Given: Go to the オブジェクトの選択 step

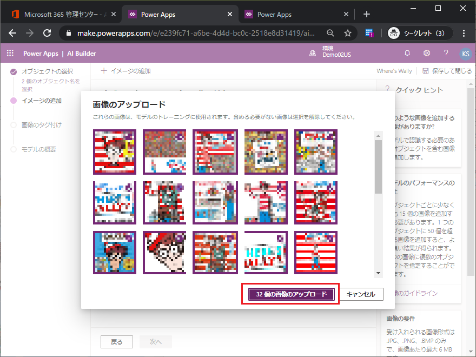Looking at the screenshot, I should 48,71.
